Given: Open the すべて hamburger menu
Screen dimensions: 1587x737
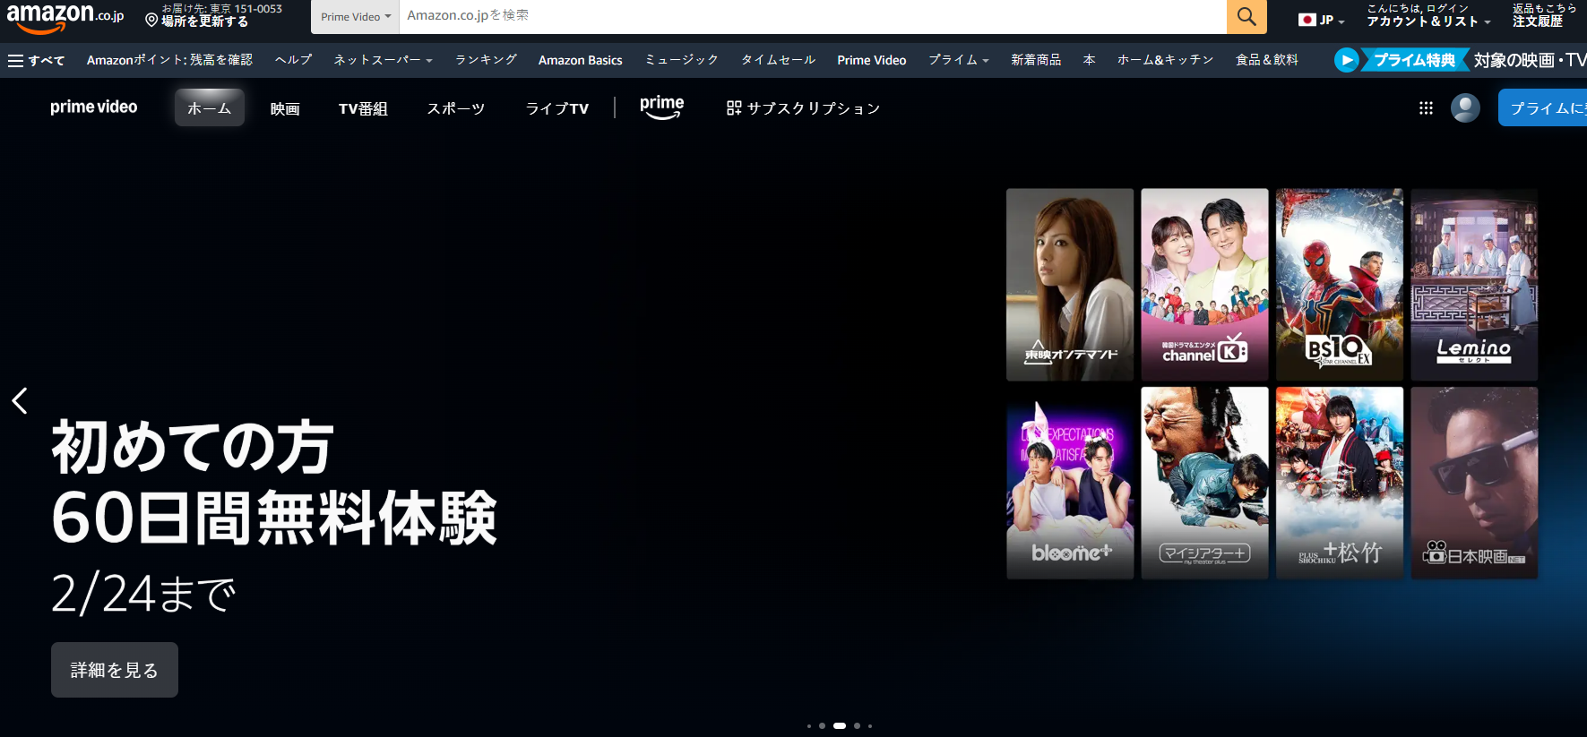Looking at the screenshot, I should tap(36, 60).
